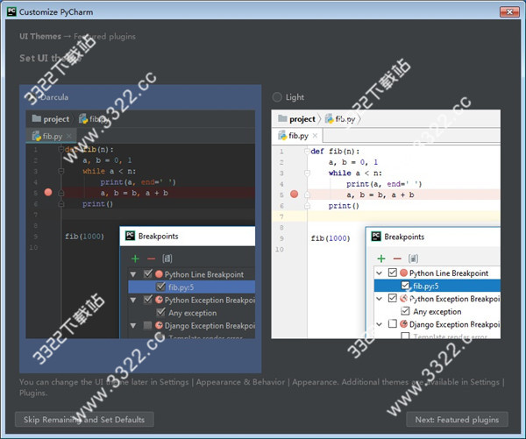
Task: Toggle fib.py:5 checkbox in Darcula preview
Action: pos(160,287)
